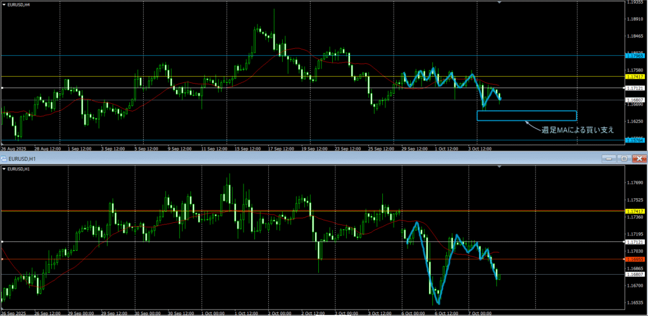Click the blue 1.17965 price tag
This screenshot has width=648, height=316.
(x=635, y=56)
